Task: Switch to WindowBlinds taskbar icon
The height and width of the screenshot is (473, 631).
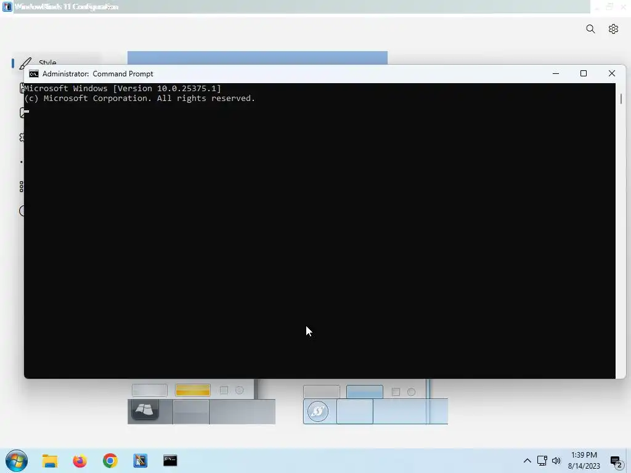Action: pos(140,461)
